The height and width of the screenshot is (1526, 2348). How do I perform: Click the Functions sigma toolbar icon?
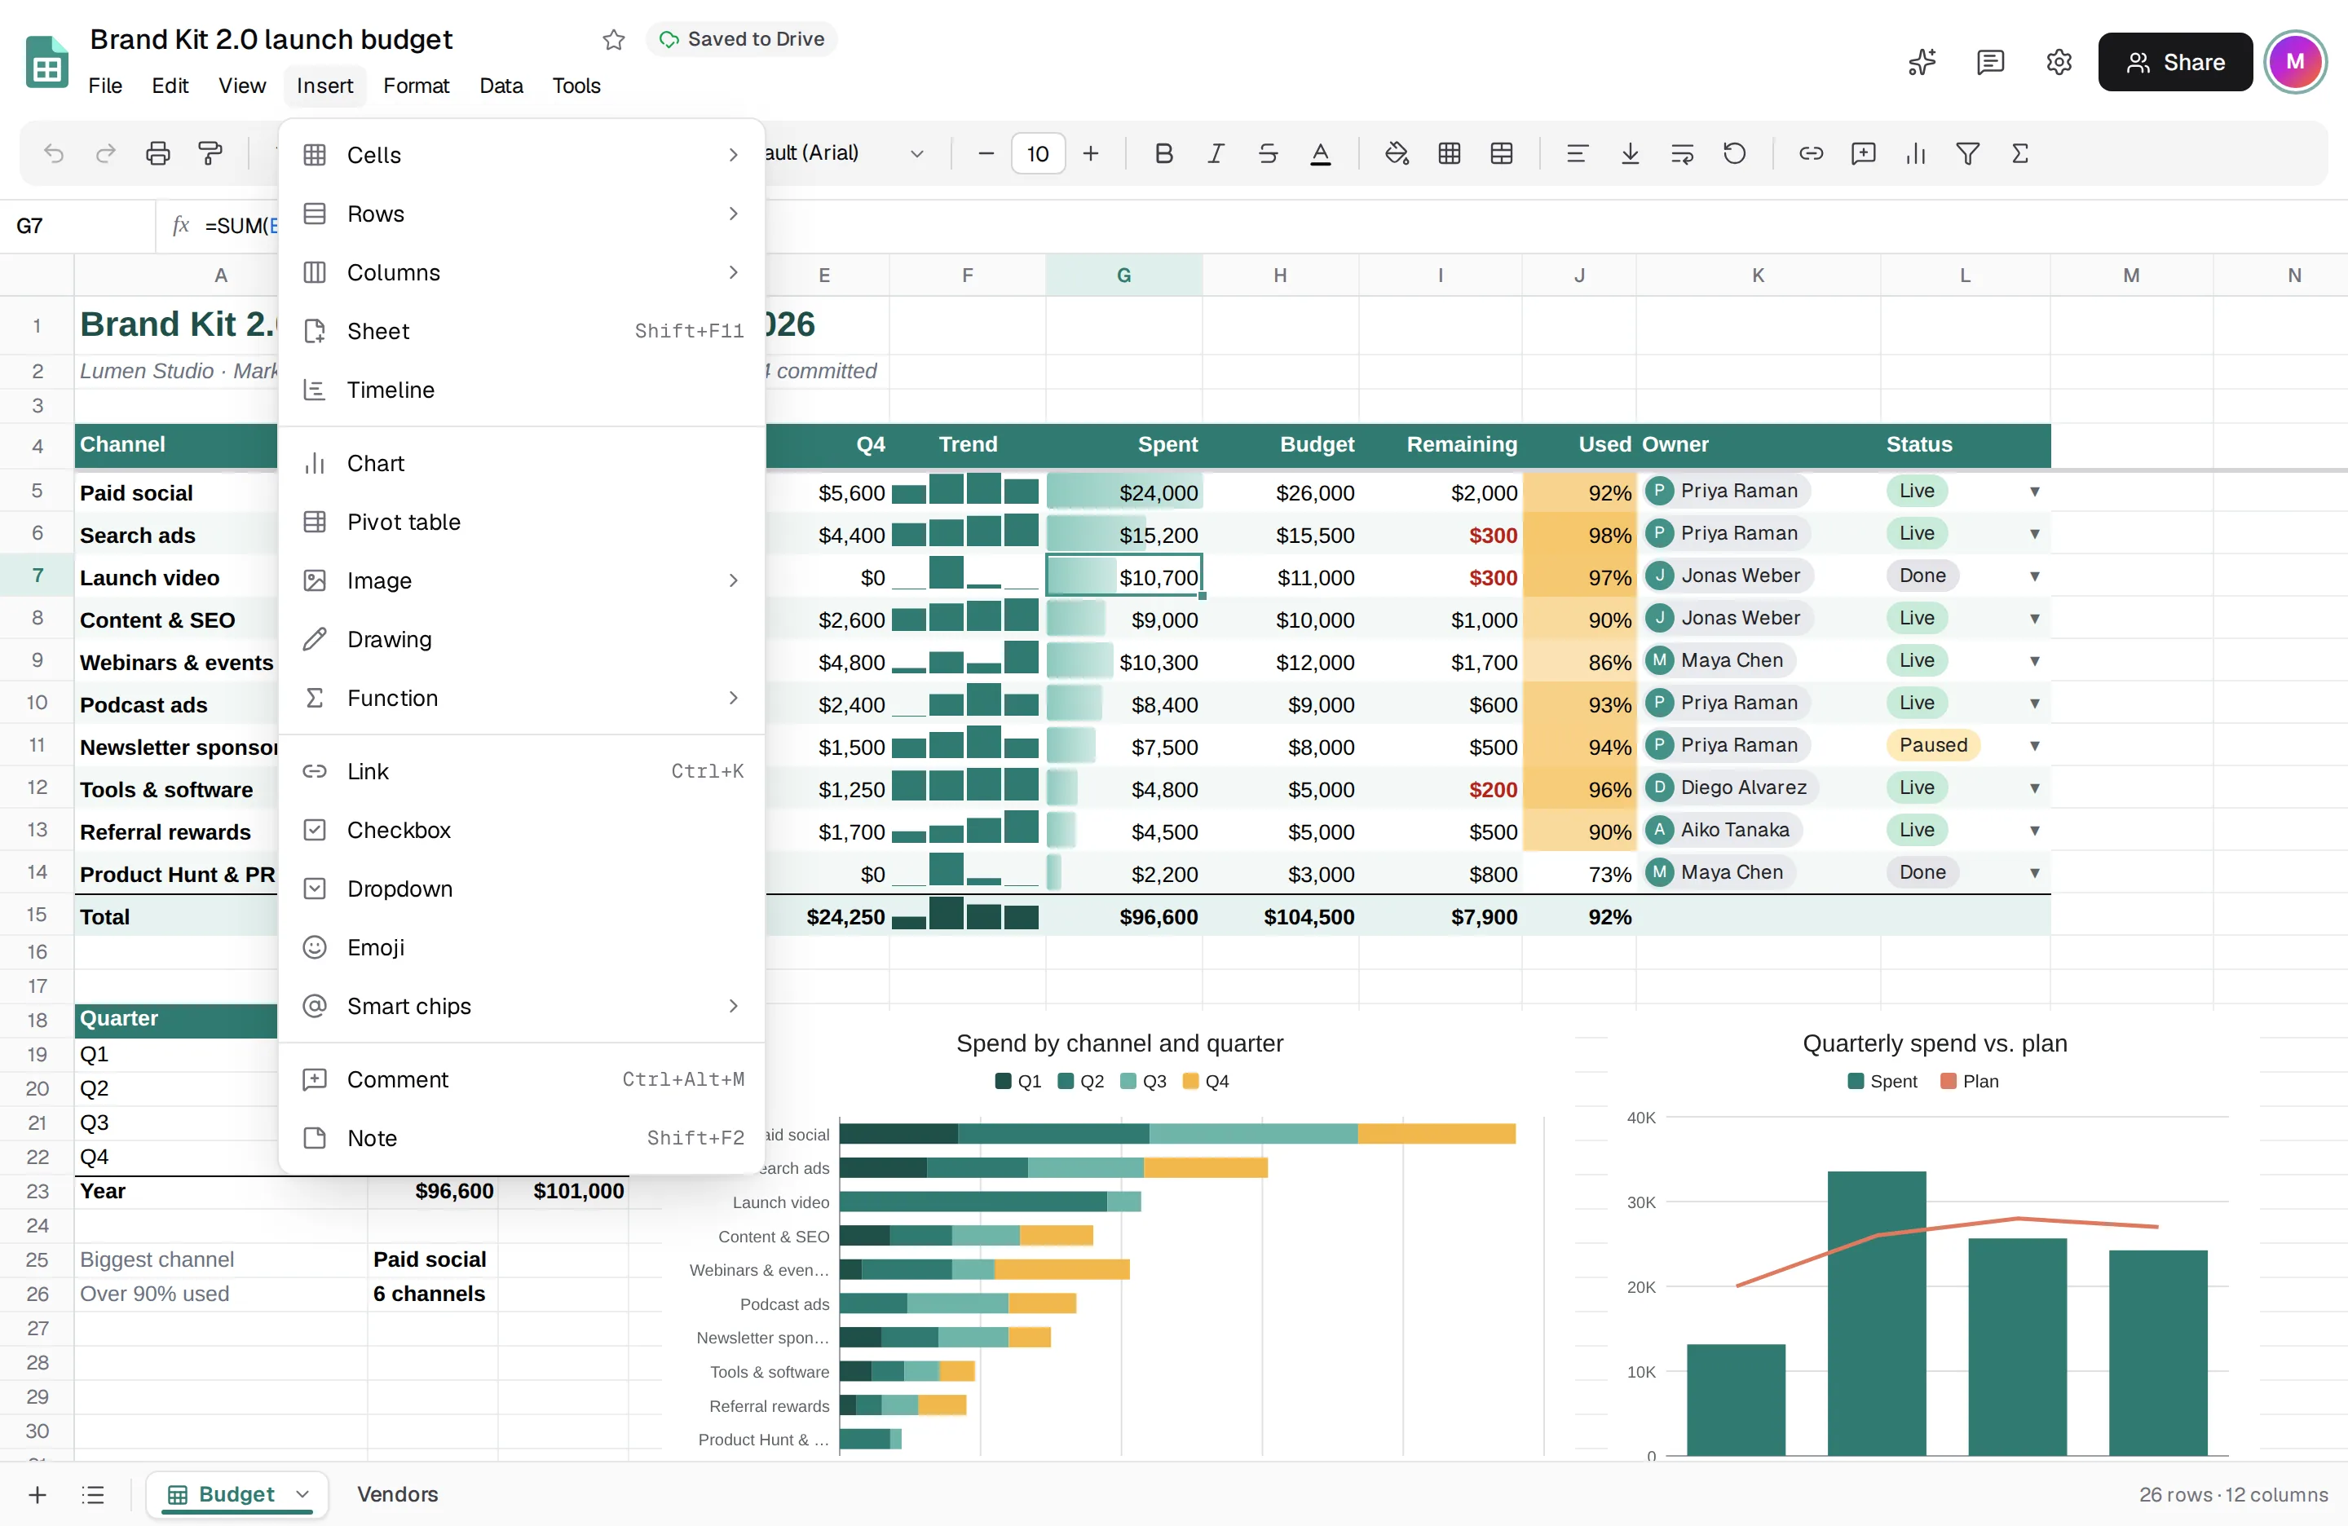coord(2019,154)
